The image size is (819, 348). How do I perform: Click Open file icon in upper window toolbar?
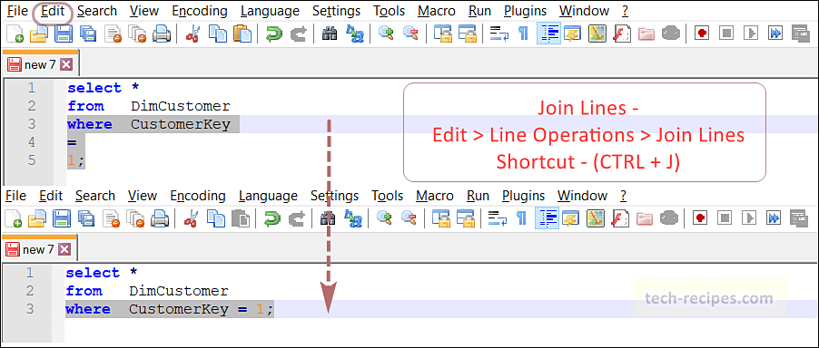coord(39,34)
